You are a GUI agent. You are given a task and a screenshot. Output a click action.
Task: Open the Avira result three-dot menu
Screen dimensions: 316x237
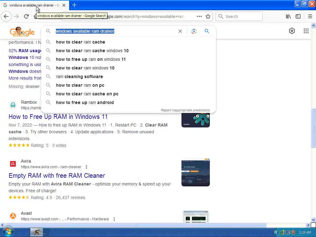86,167
